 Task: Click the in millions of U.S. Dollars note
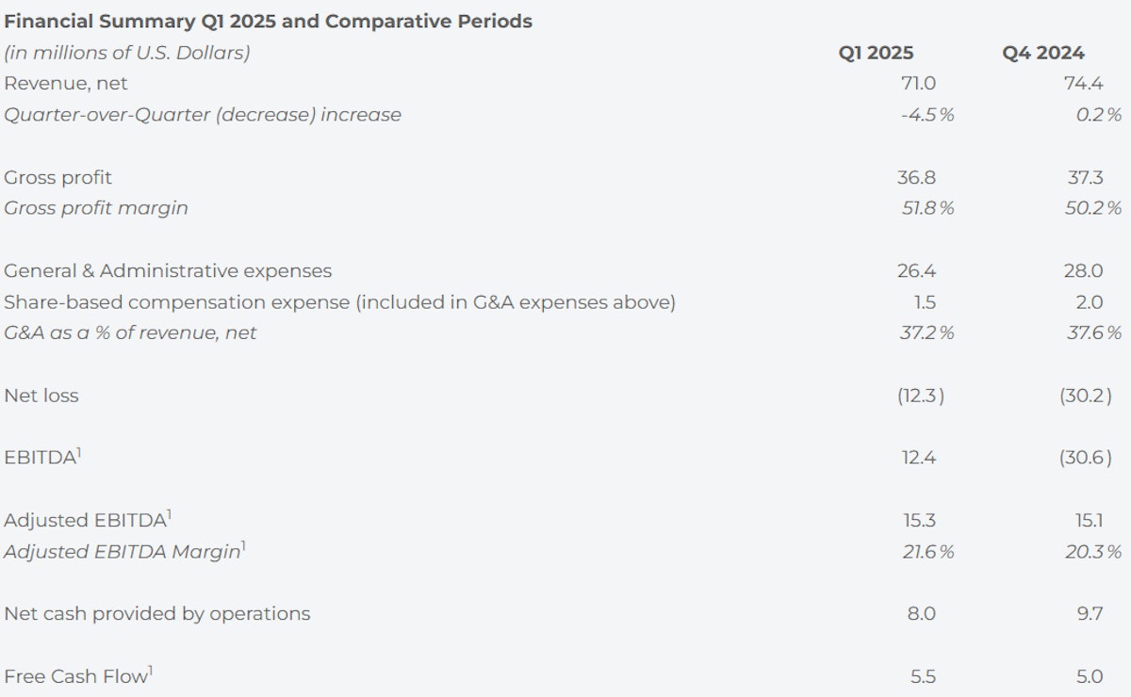[127, 54]
